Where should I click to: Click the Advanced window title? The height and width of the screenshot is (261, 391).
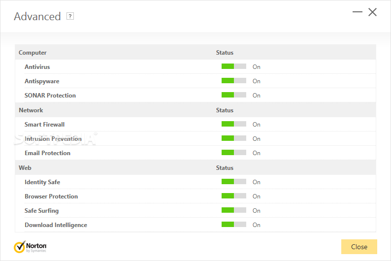pos(37,16)
